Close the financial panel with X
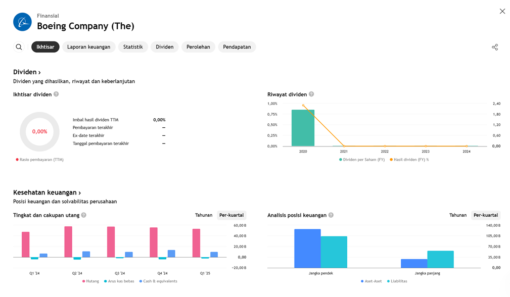 [502, 12]
